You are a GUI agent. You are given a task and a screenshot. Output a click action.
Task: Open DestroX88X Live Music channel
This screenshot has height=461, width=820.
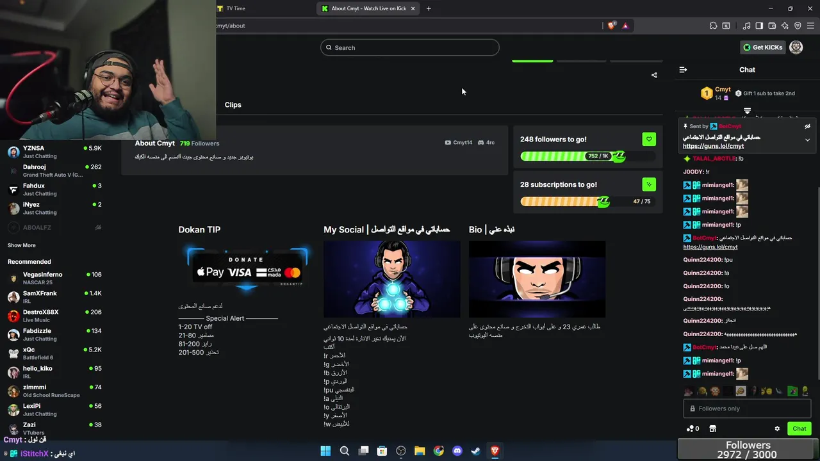pyautogui.click(x=54, y=316)
